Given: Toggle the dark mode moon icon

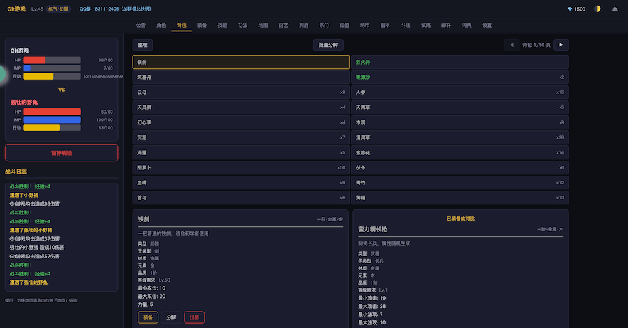Looking at the screenshot, I should (x=597, y=9).
